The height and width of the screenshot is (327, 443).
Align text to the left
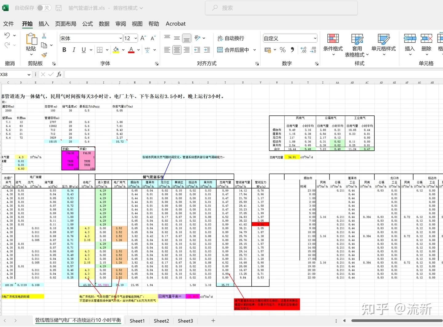coord(167,50)
